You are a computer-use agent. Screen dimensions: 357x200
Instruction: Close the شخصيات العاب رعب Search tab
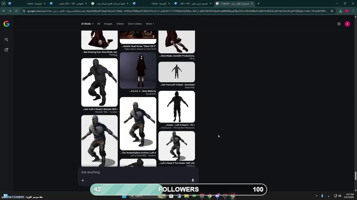pyautogui.click(x=252, y=4)
